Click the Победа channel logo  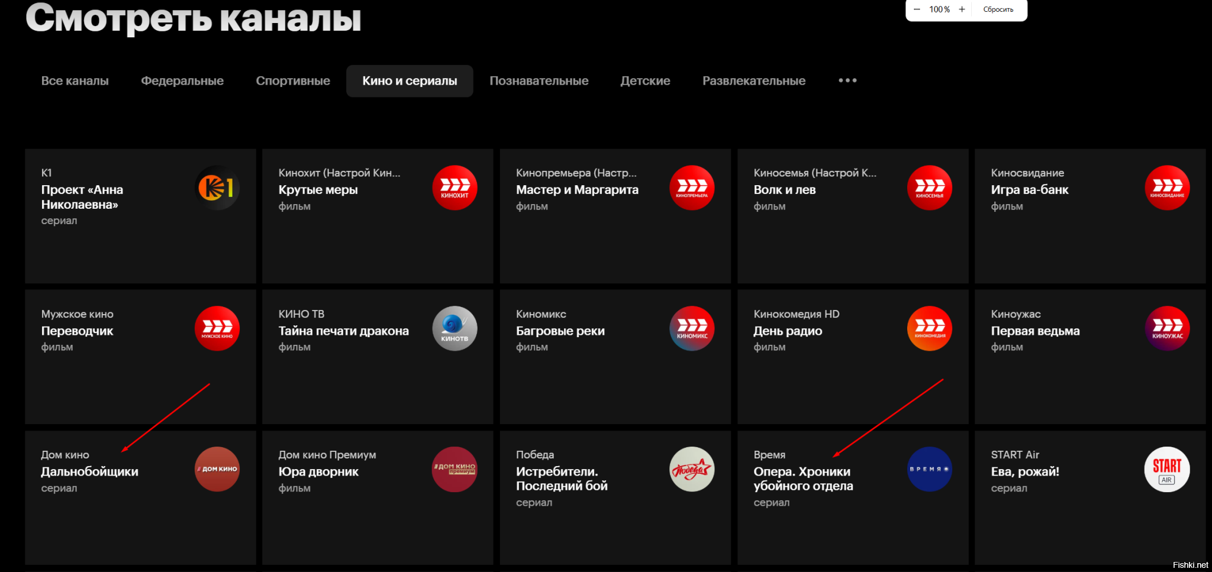point(692,469)
